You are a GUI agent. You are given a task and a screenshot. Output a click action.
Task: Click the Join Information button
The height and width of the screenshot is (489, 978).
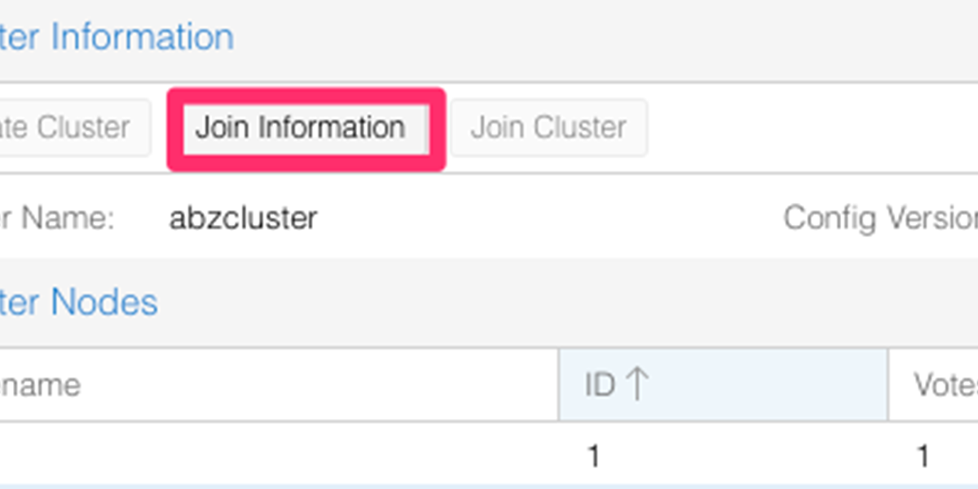tap(300, 128)
